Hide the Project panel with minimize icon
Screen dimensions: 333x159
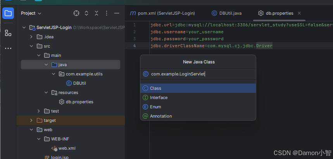[117, 13]
